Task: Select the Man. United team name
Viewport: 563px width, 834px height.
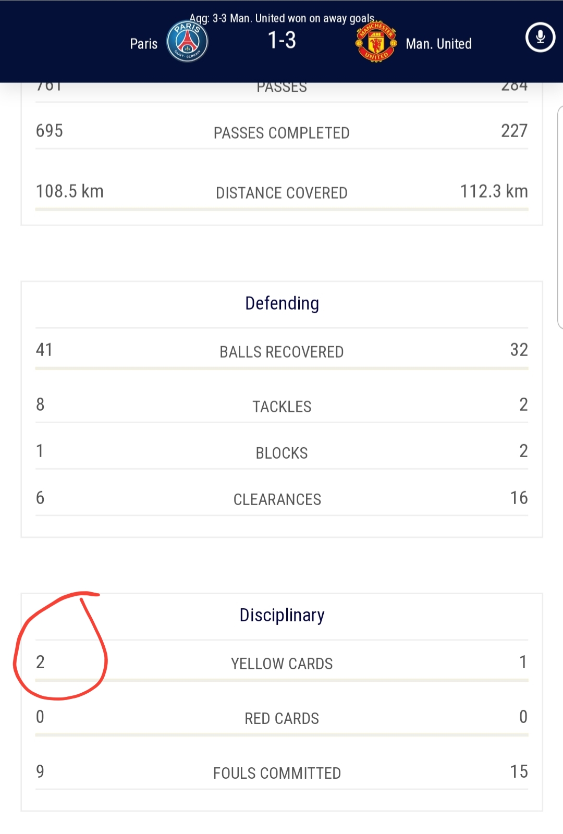Action: tap(438, 44)
